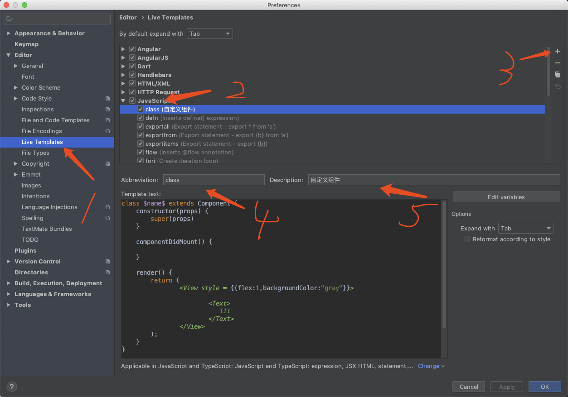Viewport: 568px width, 397px height.
Task: Click project-level icon beside File Encodings
Action: [107, 131]
